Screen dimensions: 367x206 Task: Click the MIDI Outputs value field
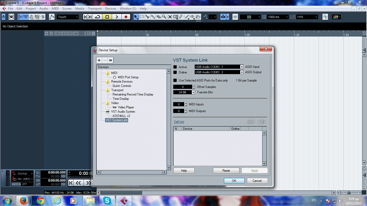click(179, 111)
